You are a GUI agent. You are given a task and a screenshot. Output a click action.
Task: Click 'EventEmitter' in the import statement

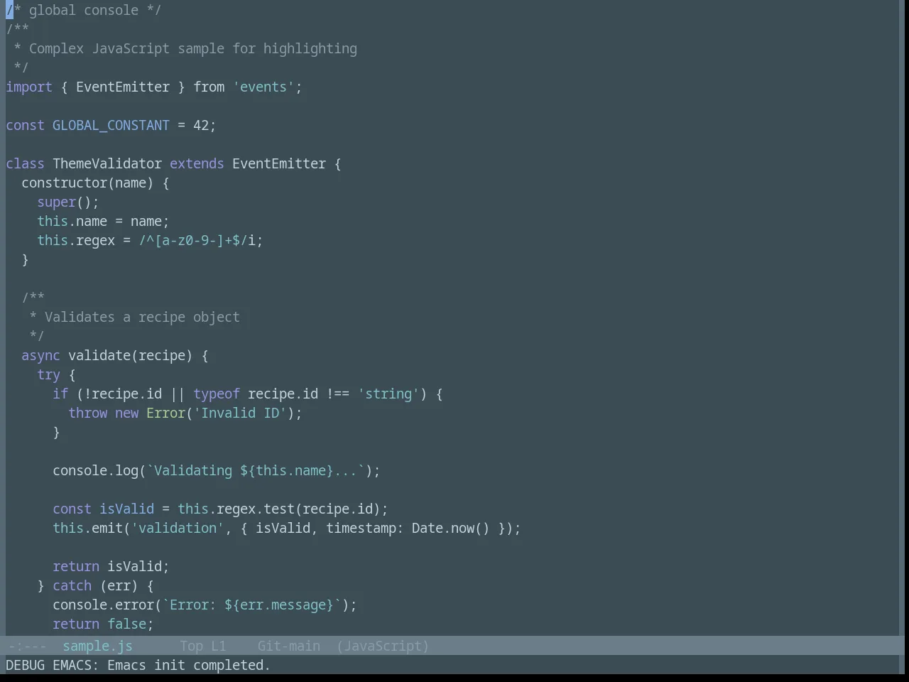123,87
